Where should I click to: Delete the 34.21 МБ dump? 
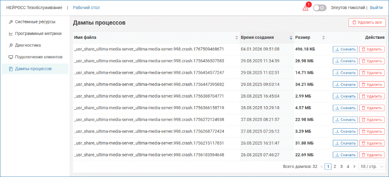coord(372,84)
